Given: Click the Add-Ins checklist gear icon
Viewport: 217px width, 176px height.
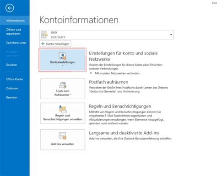Looking at the screenshot, I should (x=63, y=136).
